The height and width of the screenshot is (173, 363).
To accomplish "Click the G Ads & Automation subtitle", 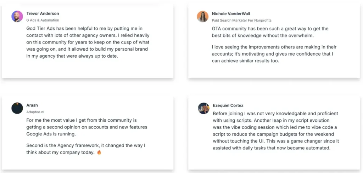I will pos(43,20).
